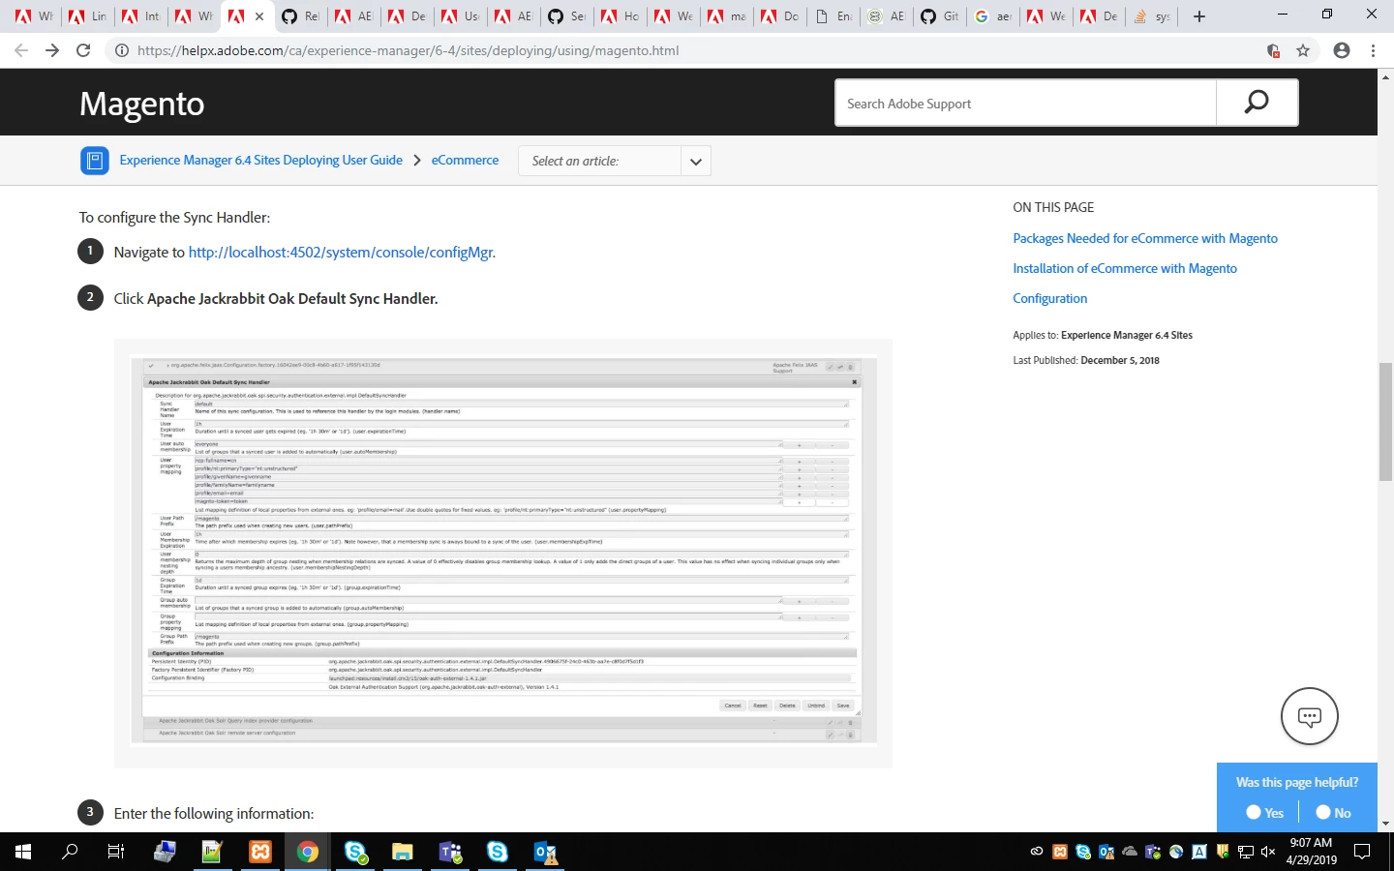The height and width of the screenshot is (871, 1394).
Task: Open the Windows notification center
Action: coord(1362,852)
